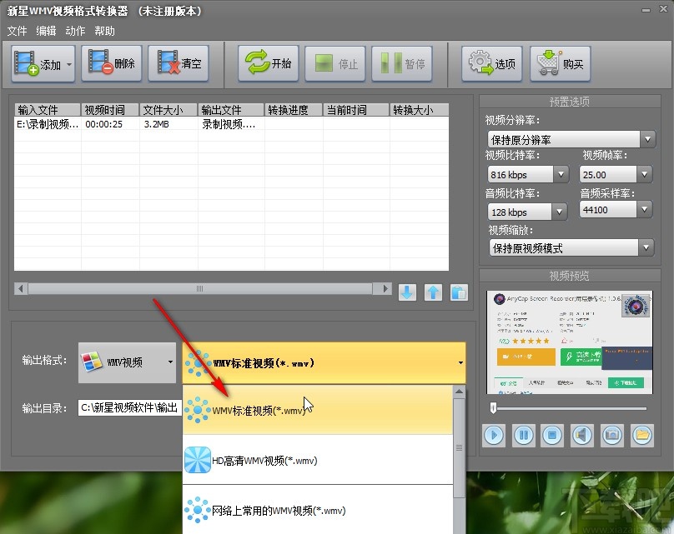
Task: Click left arrow of file list scrollbar
Action: pos(21,288)
